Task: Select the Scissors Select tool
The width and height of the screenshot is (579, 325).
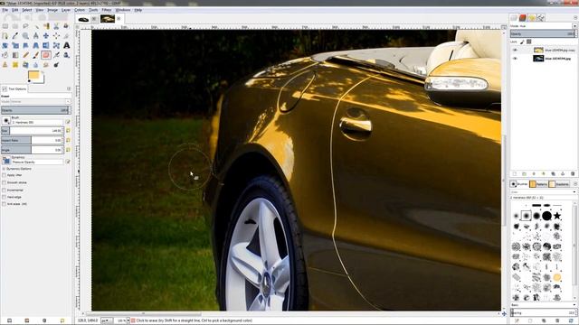Action: coord(56,26)
